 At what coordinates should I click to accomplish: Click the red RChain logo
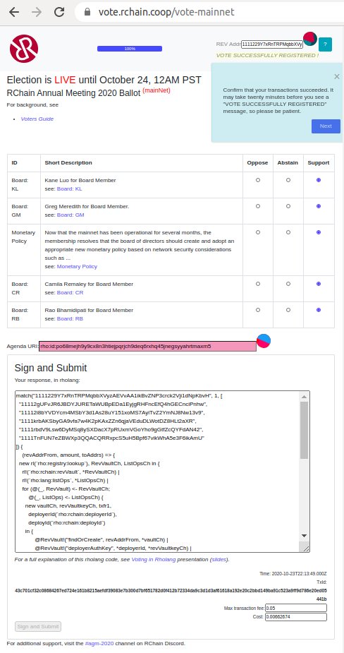click(x=24, y=49)
